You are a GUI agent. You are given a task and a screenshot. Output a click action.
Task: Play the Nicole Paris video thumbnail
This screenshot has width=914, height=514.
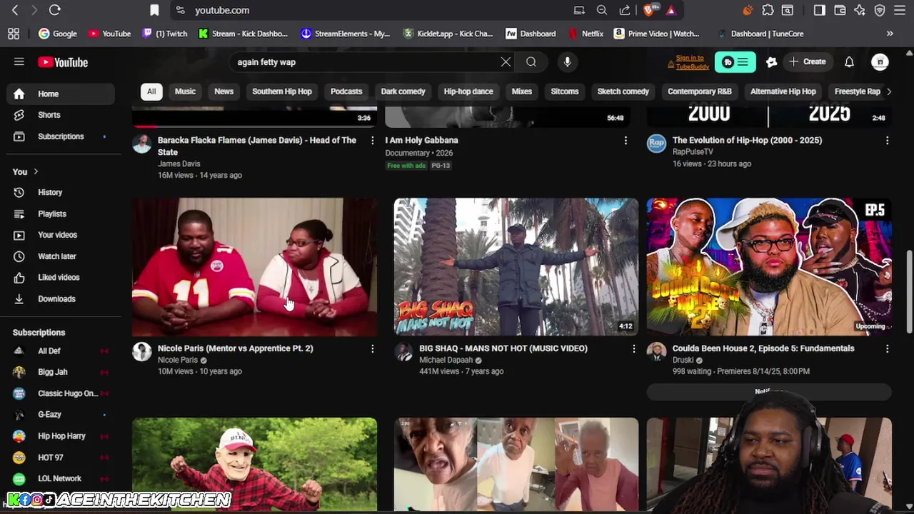[254, 267]
